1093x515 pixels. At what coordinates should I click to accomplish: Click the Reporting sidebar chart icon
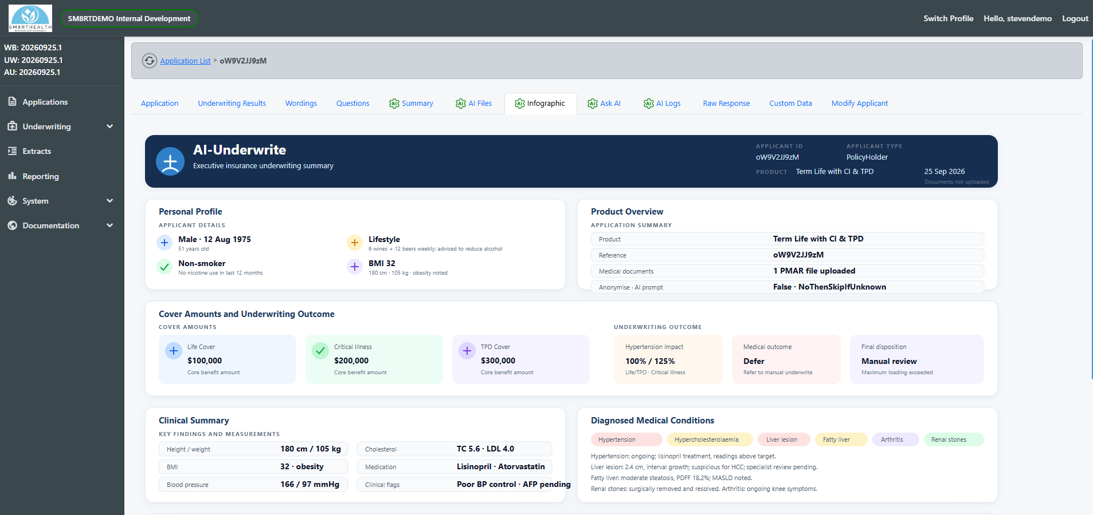pos(12,176)
